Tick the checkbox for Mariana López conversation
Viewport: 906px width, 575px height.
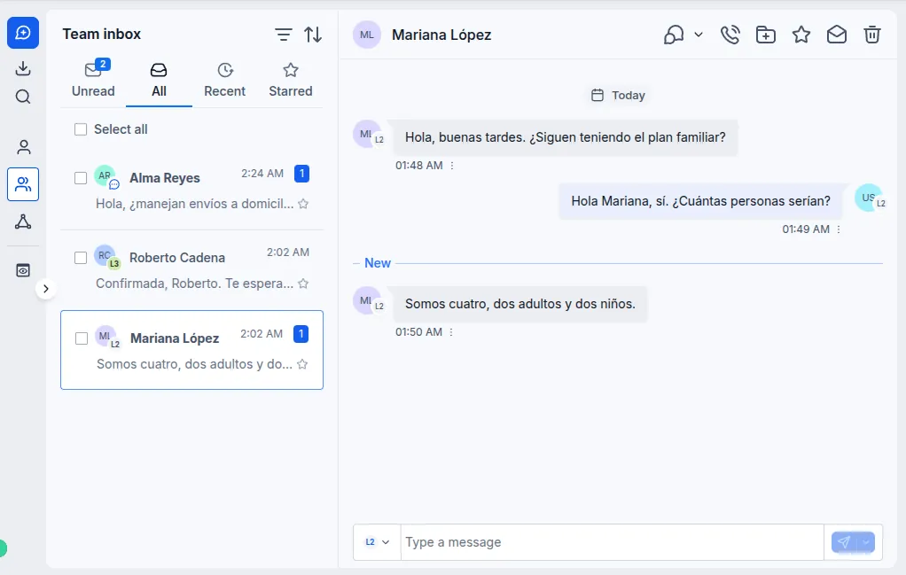pyautogui.click(x=82, y=338)
